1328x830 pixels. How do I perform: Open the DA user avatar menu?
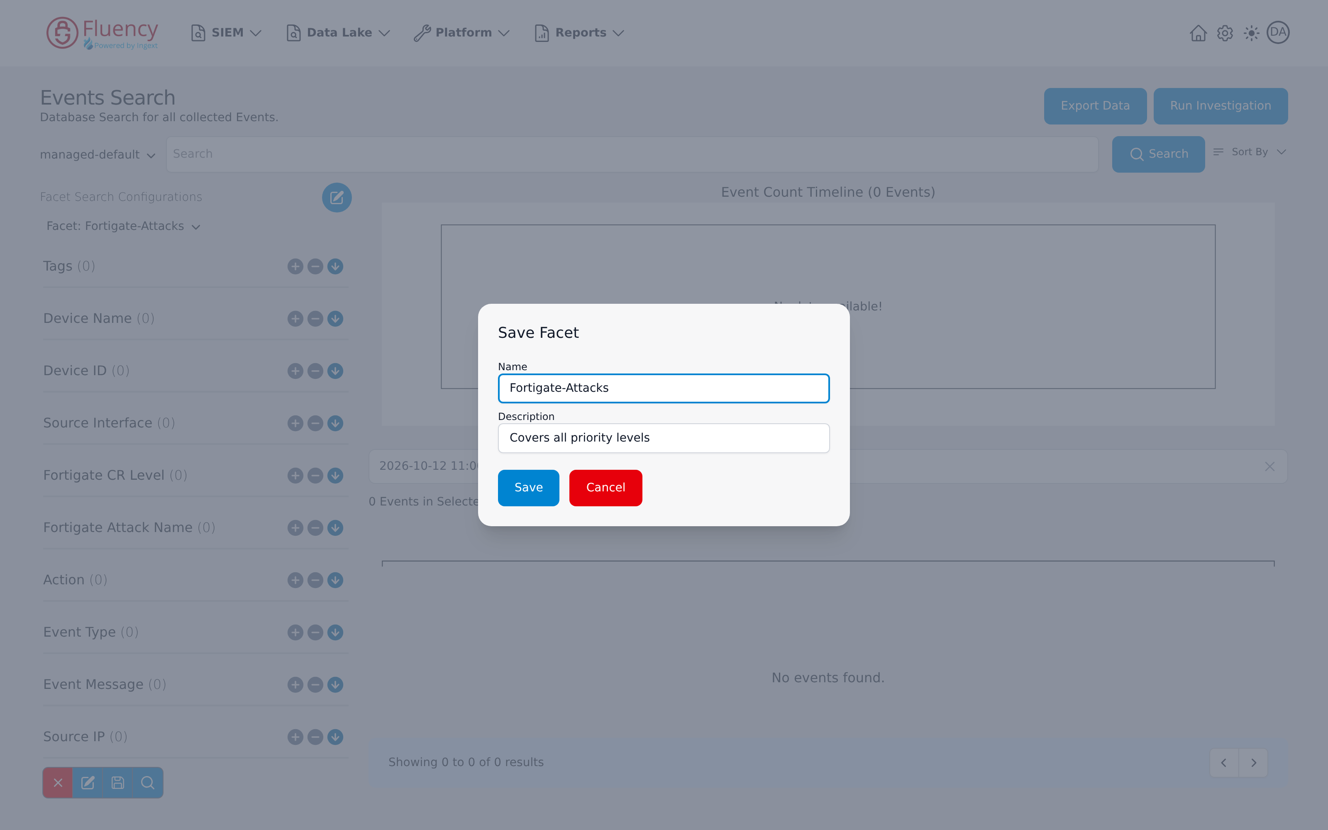pos(1278,32)
